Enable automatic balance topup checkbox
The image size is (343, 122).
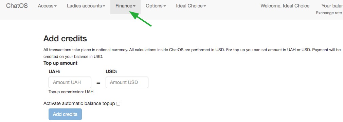point(118,104)
